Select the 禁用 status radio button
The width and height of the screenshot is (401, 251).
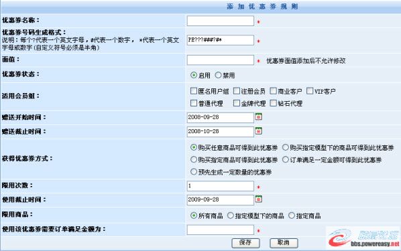pos(218,75)
